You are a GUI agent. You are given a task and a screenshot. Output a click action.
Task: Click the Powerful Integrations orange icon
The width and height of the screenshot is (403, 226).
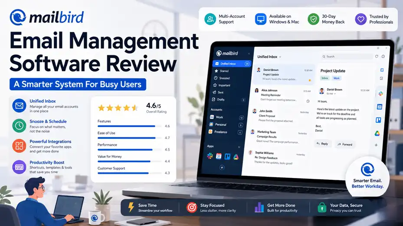[19, 146]
